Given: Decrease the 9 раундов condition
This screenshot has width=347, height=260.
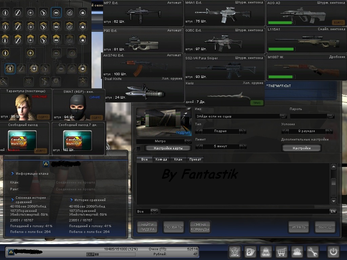Looking at the screenshot, I should [285, 131].
